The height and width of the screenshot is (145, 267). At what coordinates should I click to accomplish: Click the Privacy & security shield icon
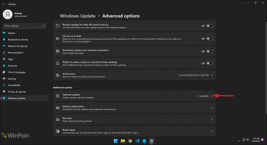pos(4,92)
